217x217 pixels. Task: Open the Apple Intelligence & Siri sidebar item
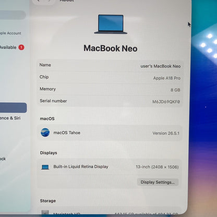coord(10,118)
